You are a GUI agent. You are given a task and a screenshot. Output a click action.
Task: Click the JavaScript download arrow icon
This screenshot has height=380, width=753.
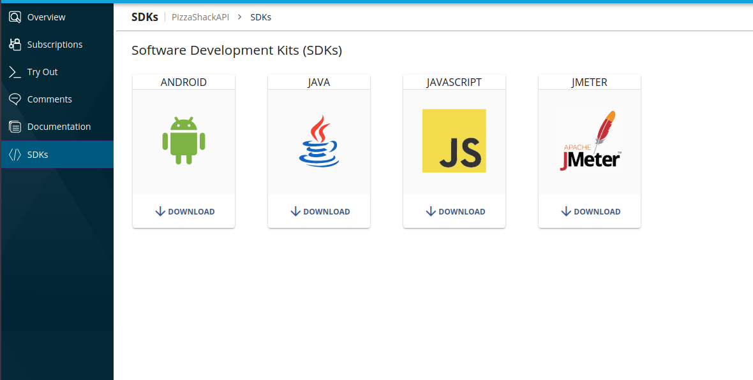431,211
